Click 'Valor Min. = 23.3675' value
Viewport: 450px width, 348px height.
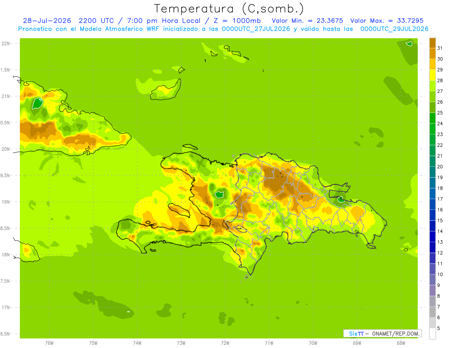(307, 21)
